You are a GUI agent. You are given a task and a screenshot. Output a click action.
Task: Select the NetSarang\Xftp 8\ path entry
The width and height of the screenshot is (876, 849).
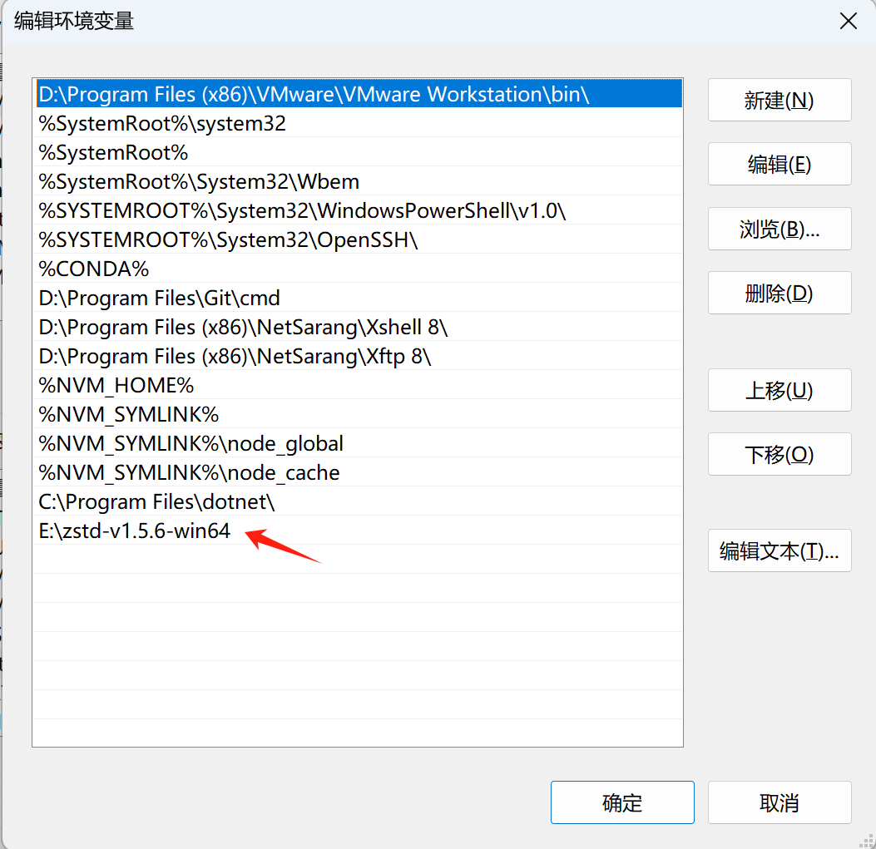358,356
